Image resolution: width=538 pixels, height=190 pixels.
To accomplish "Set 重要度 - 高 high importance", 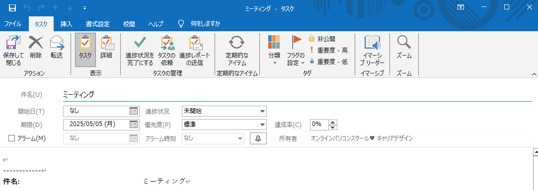I will (328, 50).
